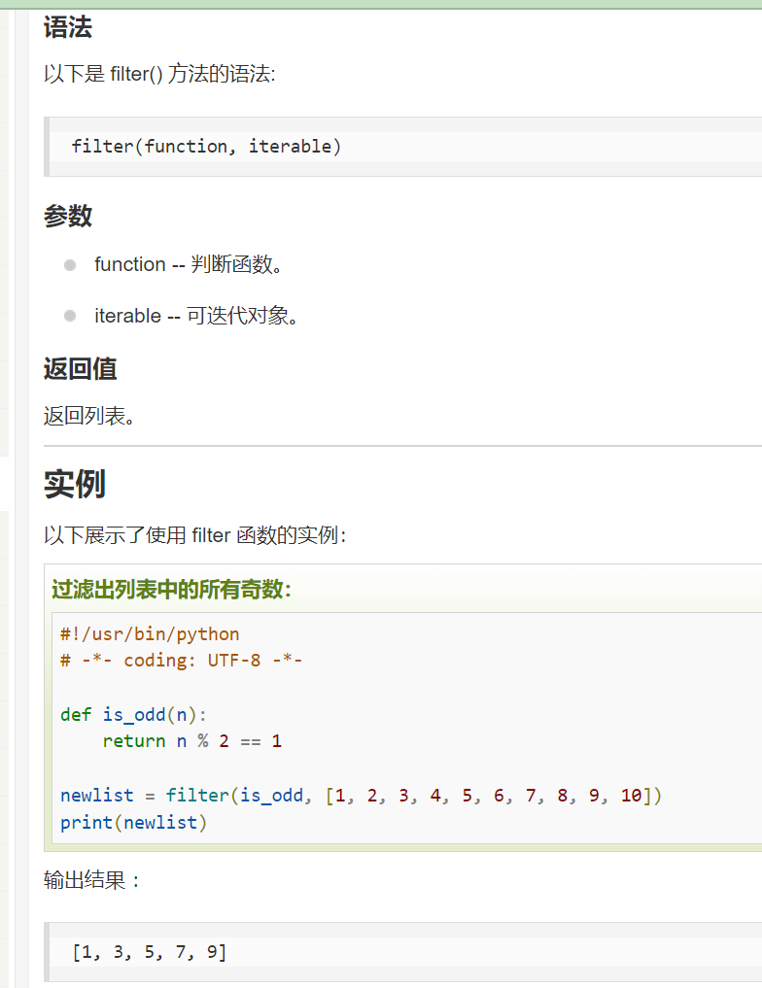Image resolution: width=762 pixels, height=988 pixels.
Task: Click the 输出结果 label text
Action: 91,879
